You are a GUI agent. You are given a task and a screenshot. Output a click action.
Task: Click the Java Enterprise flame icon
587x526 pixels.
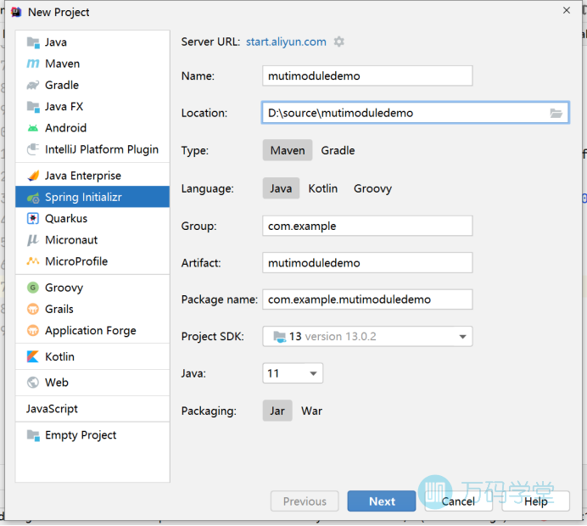pyautogui.click(x=33, y=176)
